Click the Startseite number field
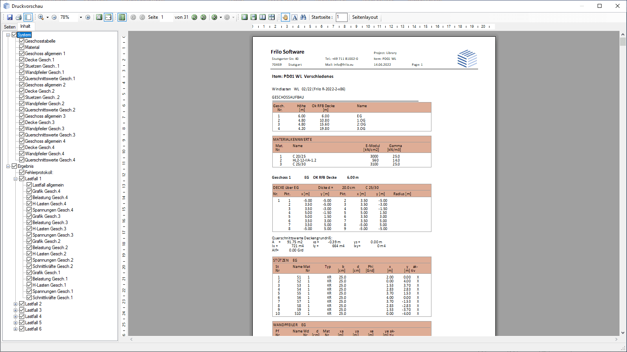The height and width of the screenshot is (352, 627). click(342, 17)
